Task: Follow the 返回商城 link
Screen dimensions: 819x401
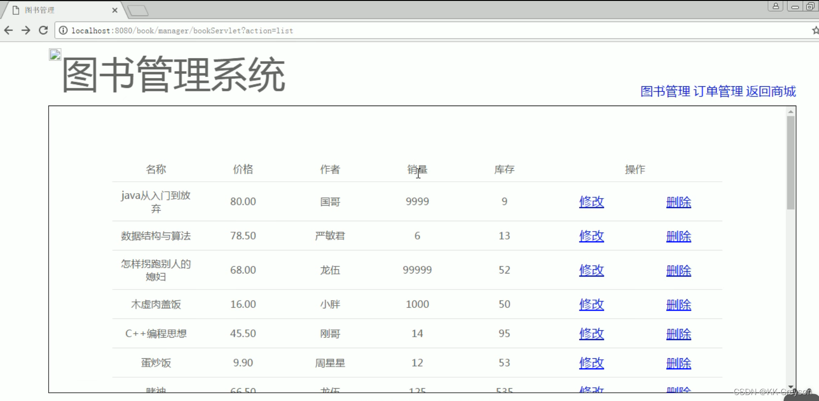Action: (771, 91)
